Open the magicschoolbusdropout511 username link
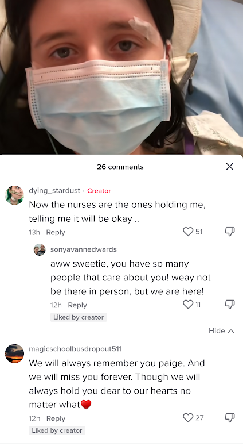Image resolution: width=243 pixels, height=446 pixels. (76, 349)
